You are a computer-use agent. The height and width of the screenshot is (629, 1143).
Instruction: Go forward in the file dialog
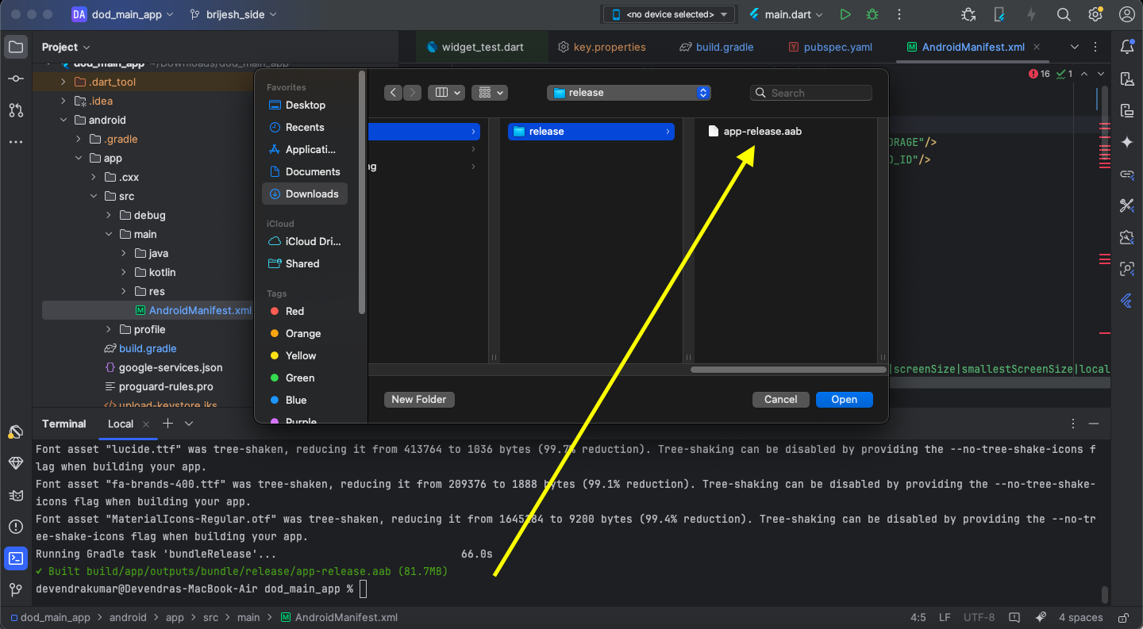pyautogui.click(x=413, y=93)
